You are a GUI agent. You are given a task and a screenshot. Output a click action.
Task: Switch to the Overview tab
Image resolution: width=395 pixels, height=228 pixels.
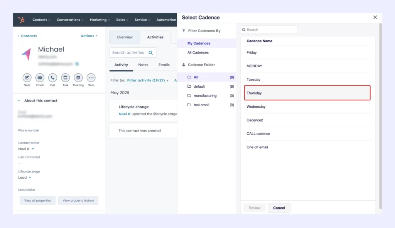[x=125, y=37]
